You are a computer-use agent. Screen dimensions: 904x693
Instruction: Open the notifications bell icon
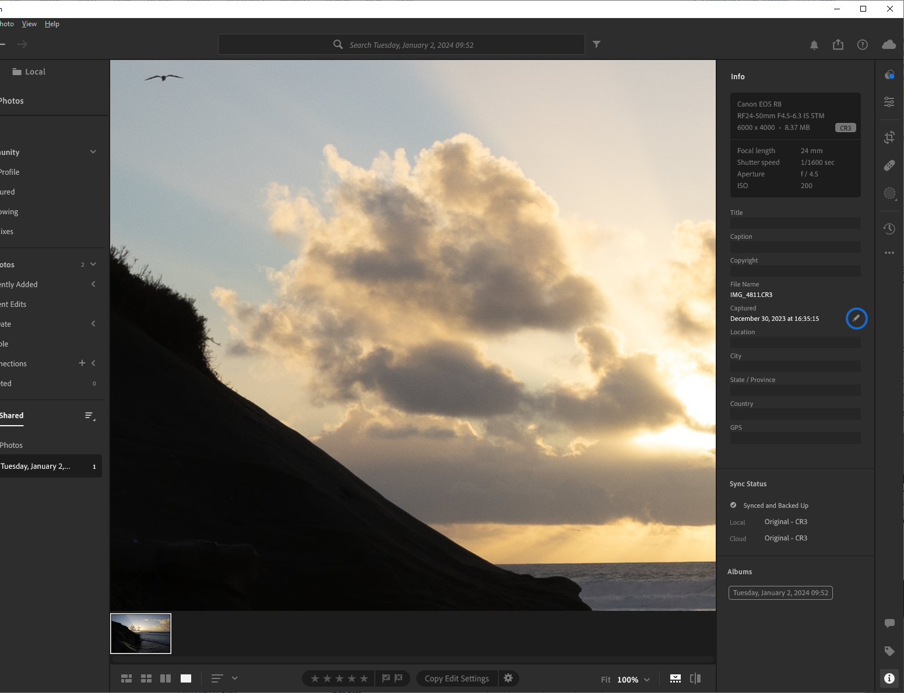pyautogui.click(x=814, y=45)
